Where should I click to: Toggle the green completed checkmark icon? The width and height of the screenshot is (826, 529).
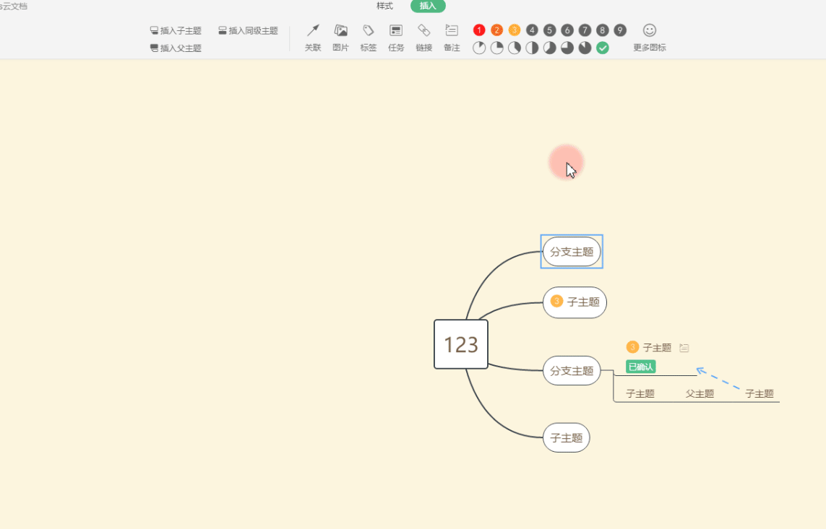[x=602, y=48]
